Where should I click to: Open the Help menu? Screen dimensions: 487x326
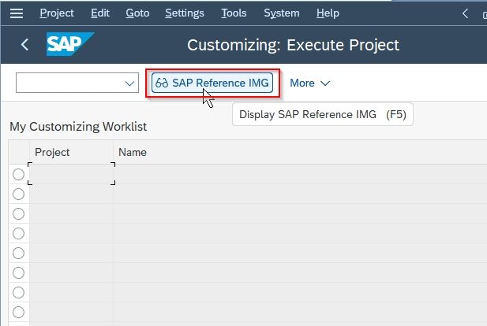click(x=328, y=13)
